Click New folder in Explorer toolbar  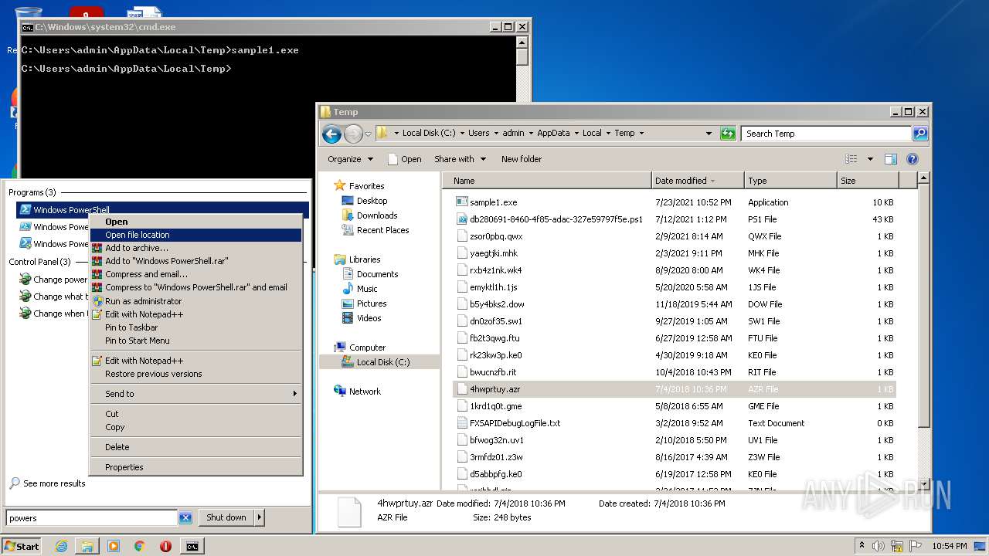522,159
